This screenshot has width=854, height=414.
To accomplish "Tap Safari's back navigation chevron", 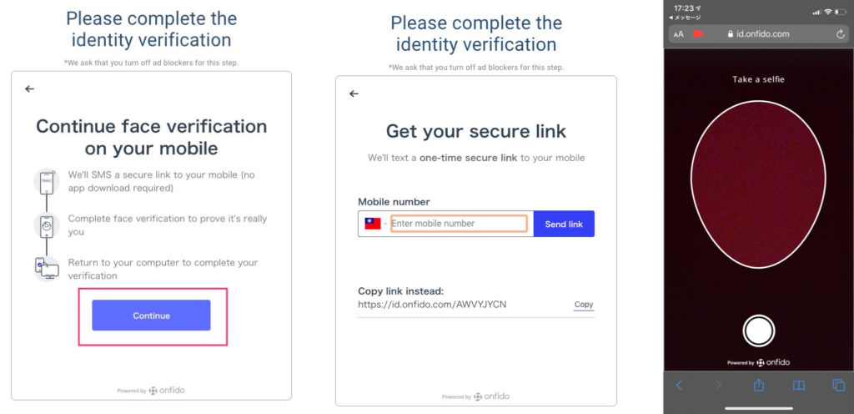I will (679, 385).
